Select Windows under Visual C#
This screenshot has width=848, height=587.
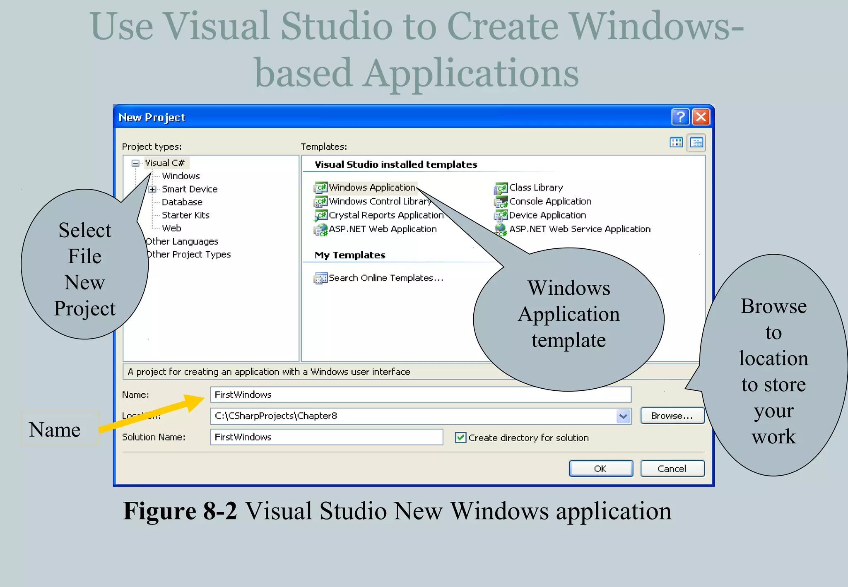(x=181, y=176)
